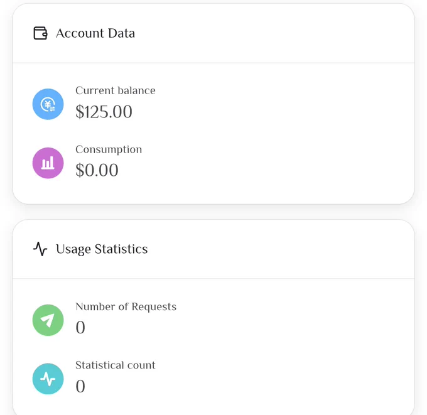This screenshot has height=415, width=427.
Task: Click the Statistical count label
Action: (116, 365)
